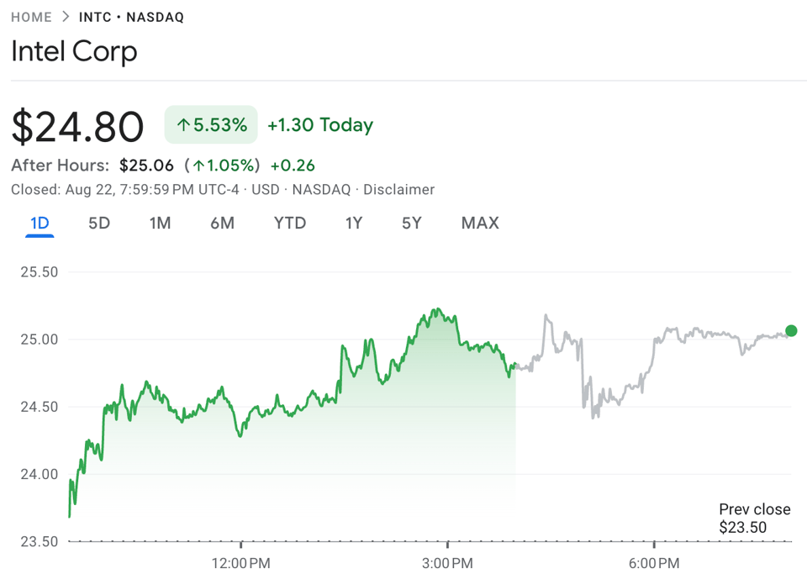
Task: Select the 5D time range tab
Action: (x=98, y=223)
